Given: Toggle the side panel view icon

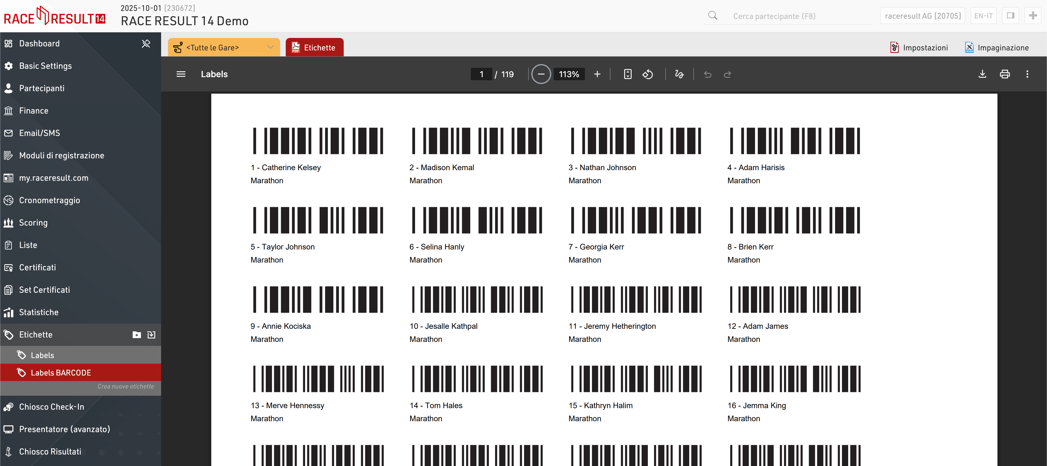Looking at the screenshot, I should point(1011,16).
